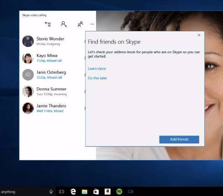Open Task View in the taskbar
This screenshot has width=223, height=196.
coord(61,192)
